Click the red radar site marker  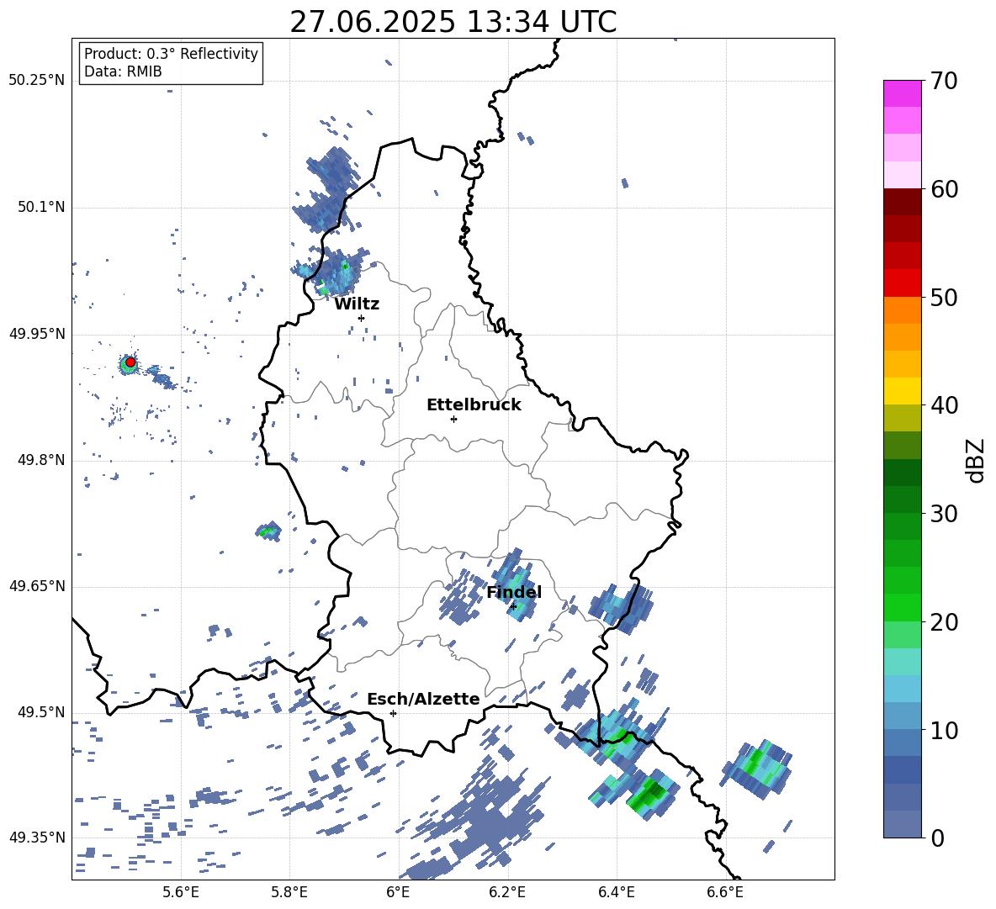point(130,362)
